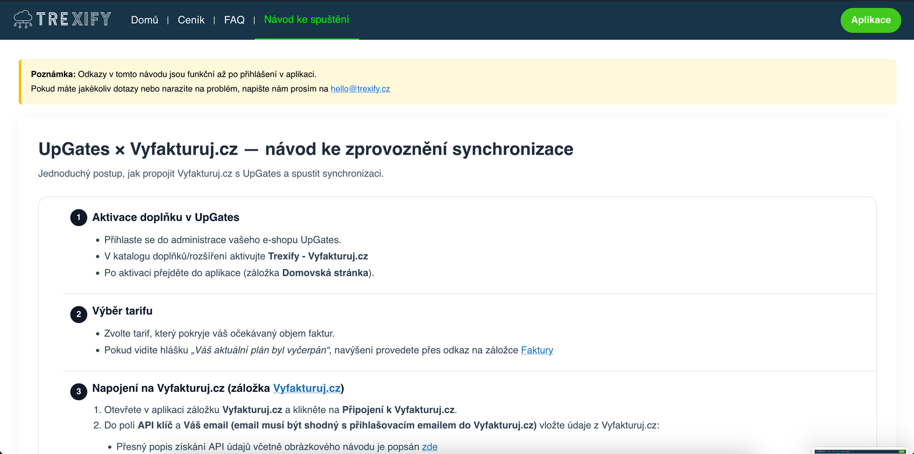Click the bold text API klíč
Viewport: 914px width, 454px height.
point(155,425)
